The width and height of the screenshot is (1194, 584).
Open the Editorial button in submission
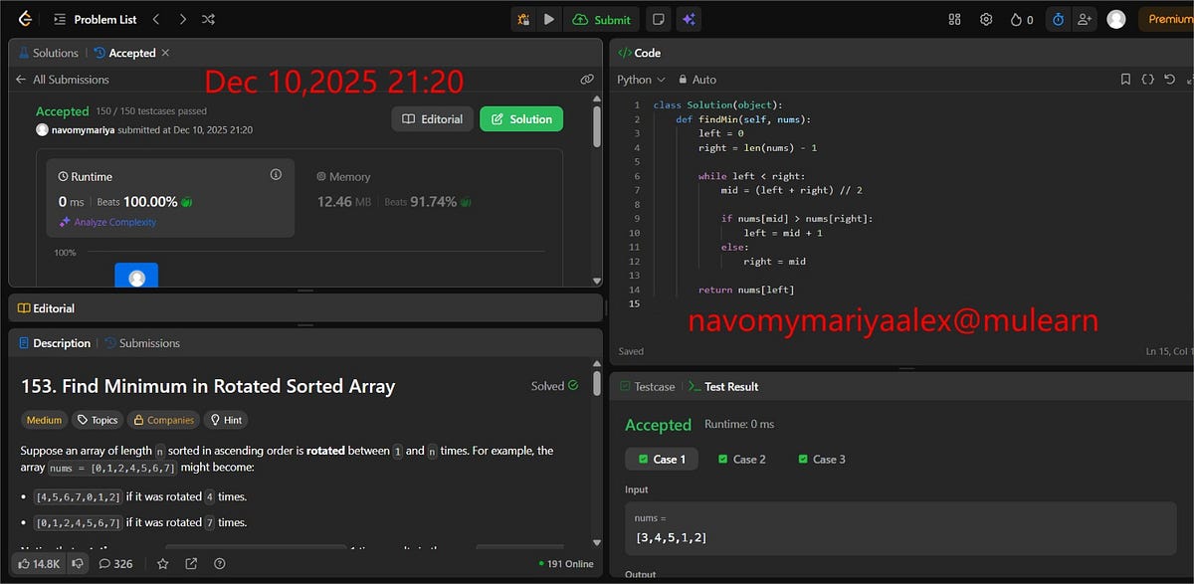tap(432, 119)
